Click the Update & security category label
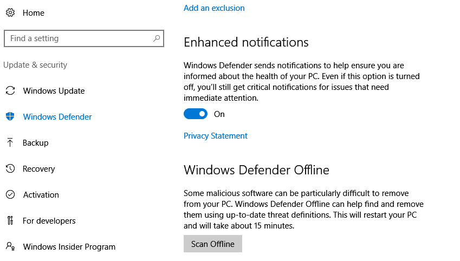The width and height of the screenshot is (460, 261). pyautogui.click(x=35, y=65)
